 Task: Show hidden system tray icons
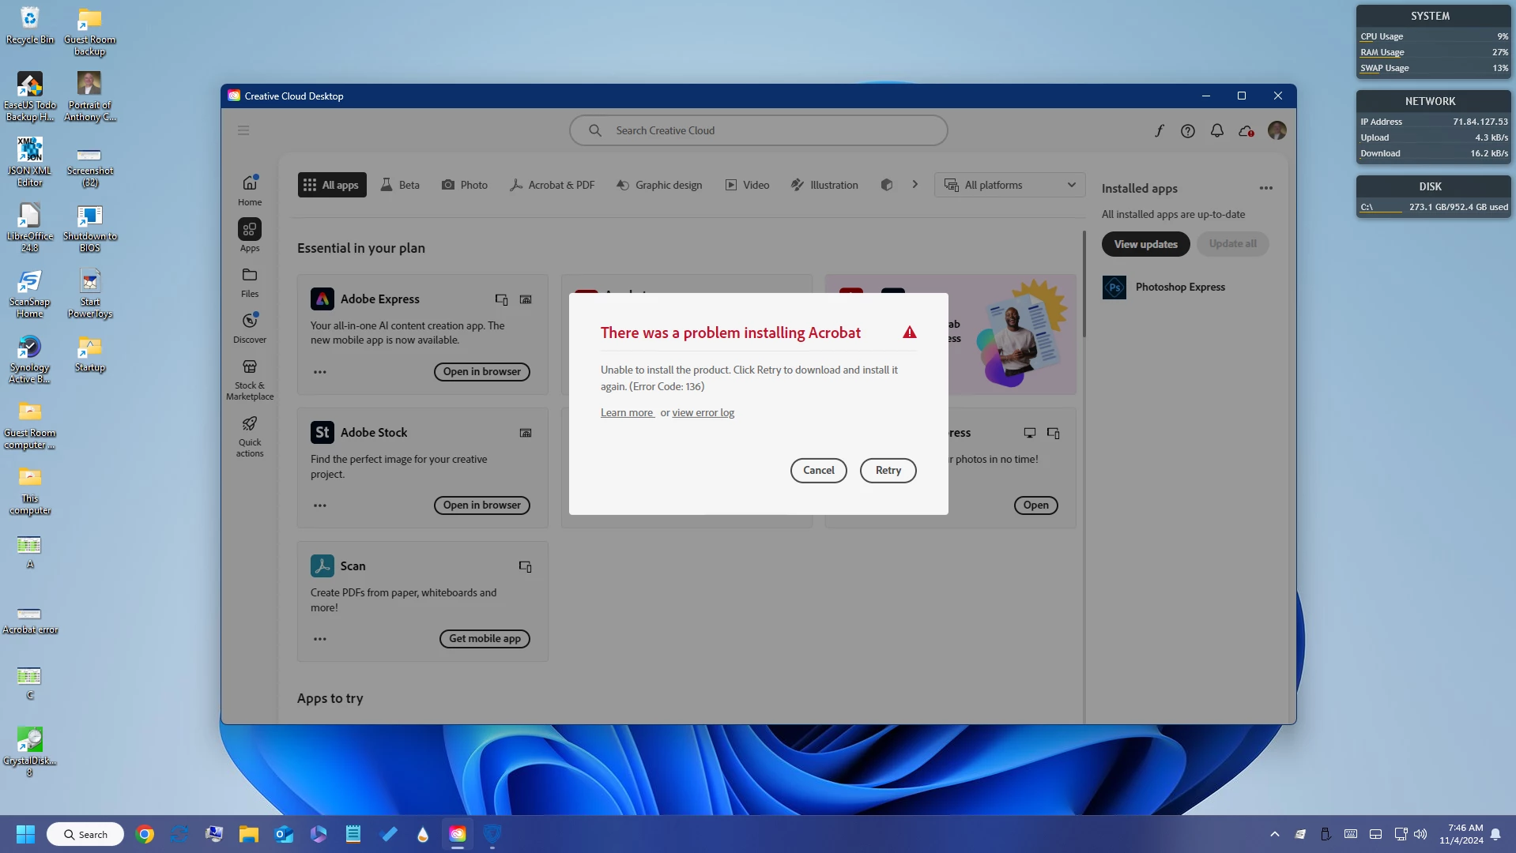(x=1274, y=834)
